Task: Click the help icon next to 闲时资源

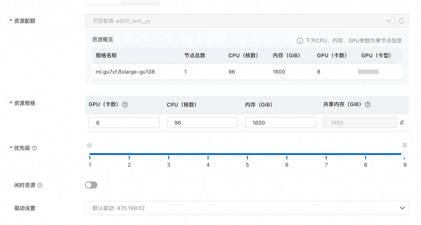Action: [x=40, y=185]
